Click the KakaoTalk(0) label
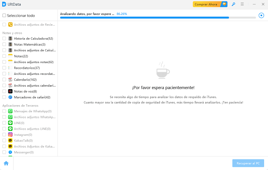Image resolution: width=268 pixels, height=170 pixels. pos(23,140)
